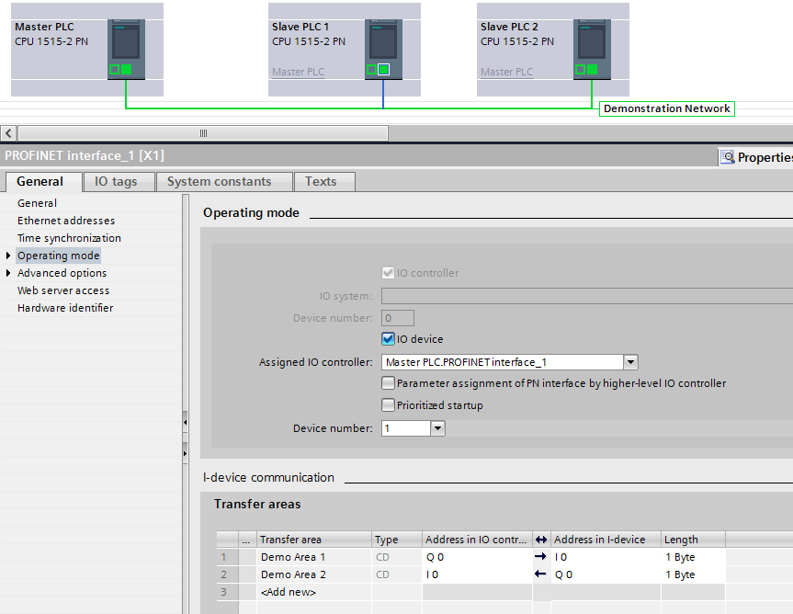Click the Address in I-device column header
Viewport: 793px width, 614px height.
click(606, 540)
